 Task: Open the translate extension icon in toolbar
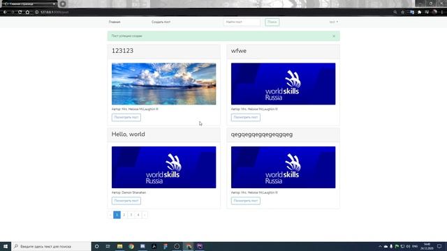(x=411, y=13)
